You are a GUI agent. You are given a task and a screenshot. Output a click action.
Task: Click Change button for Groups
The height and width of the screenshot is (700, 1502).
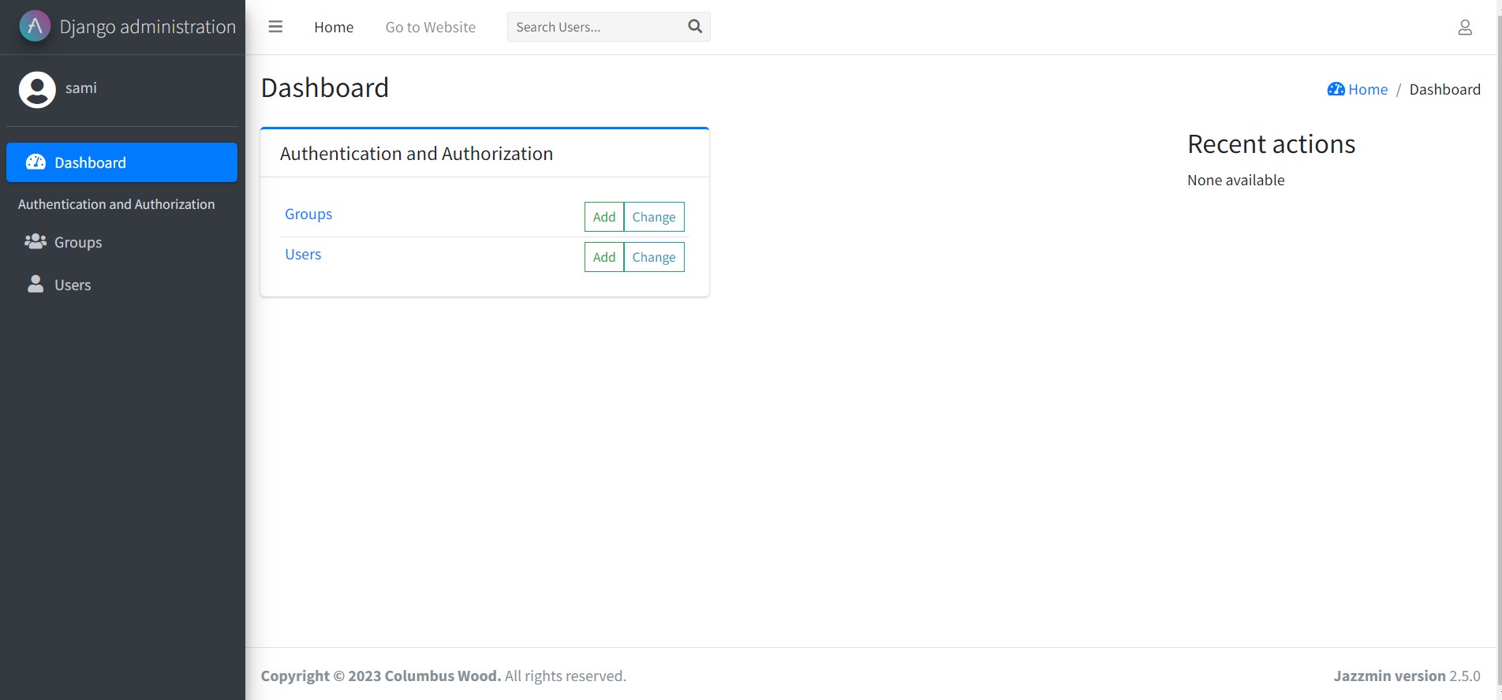[654, 217]
